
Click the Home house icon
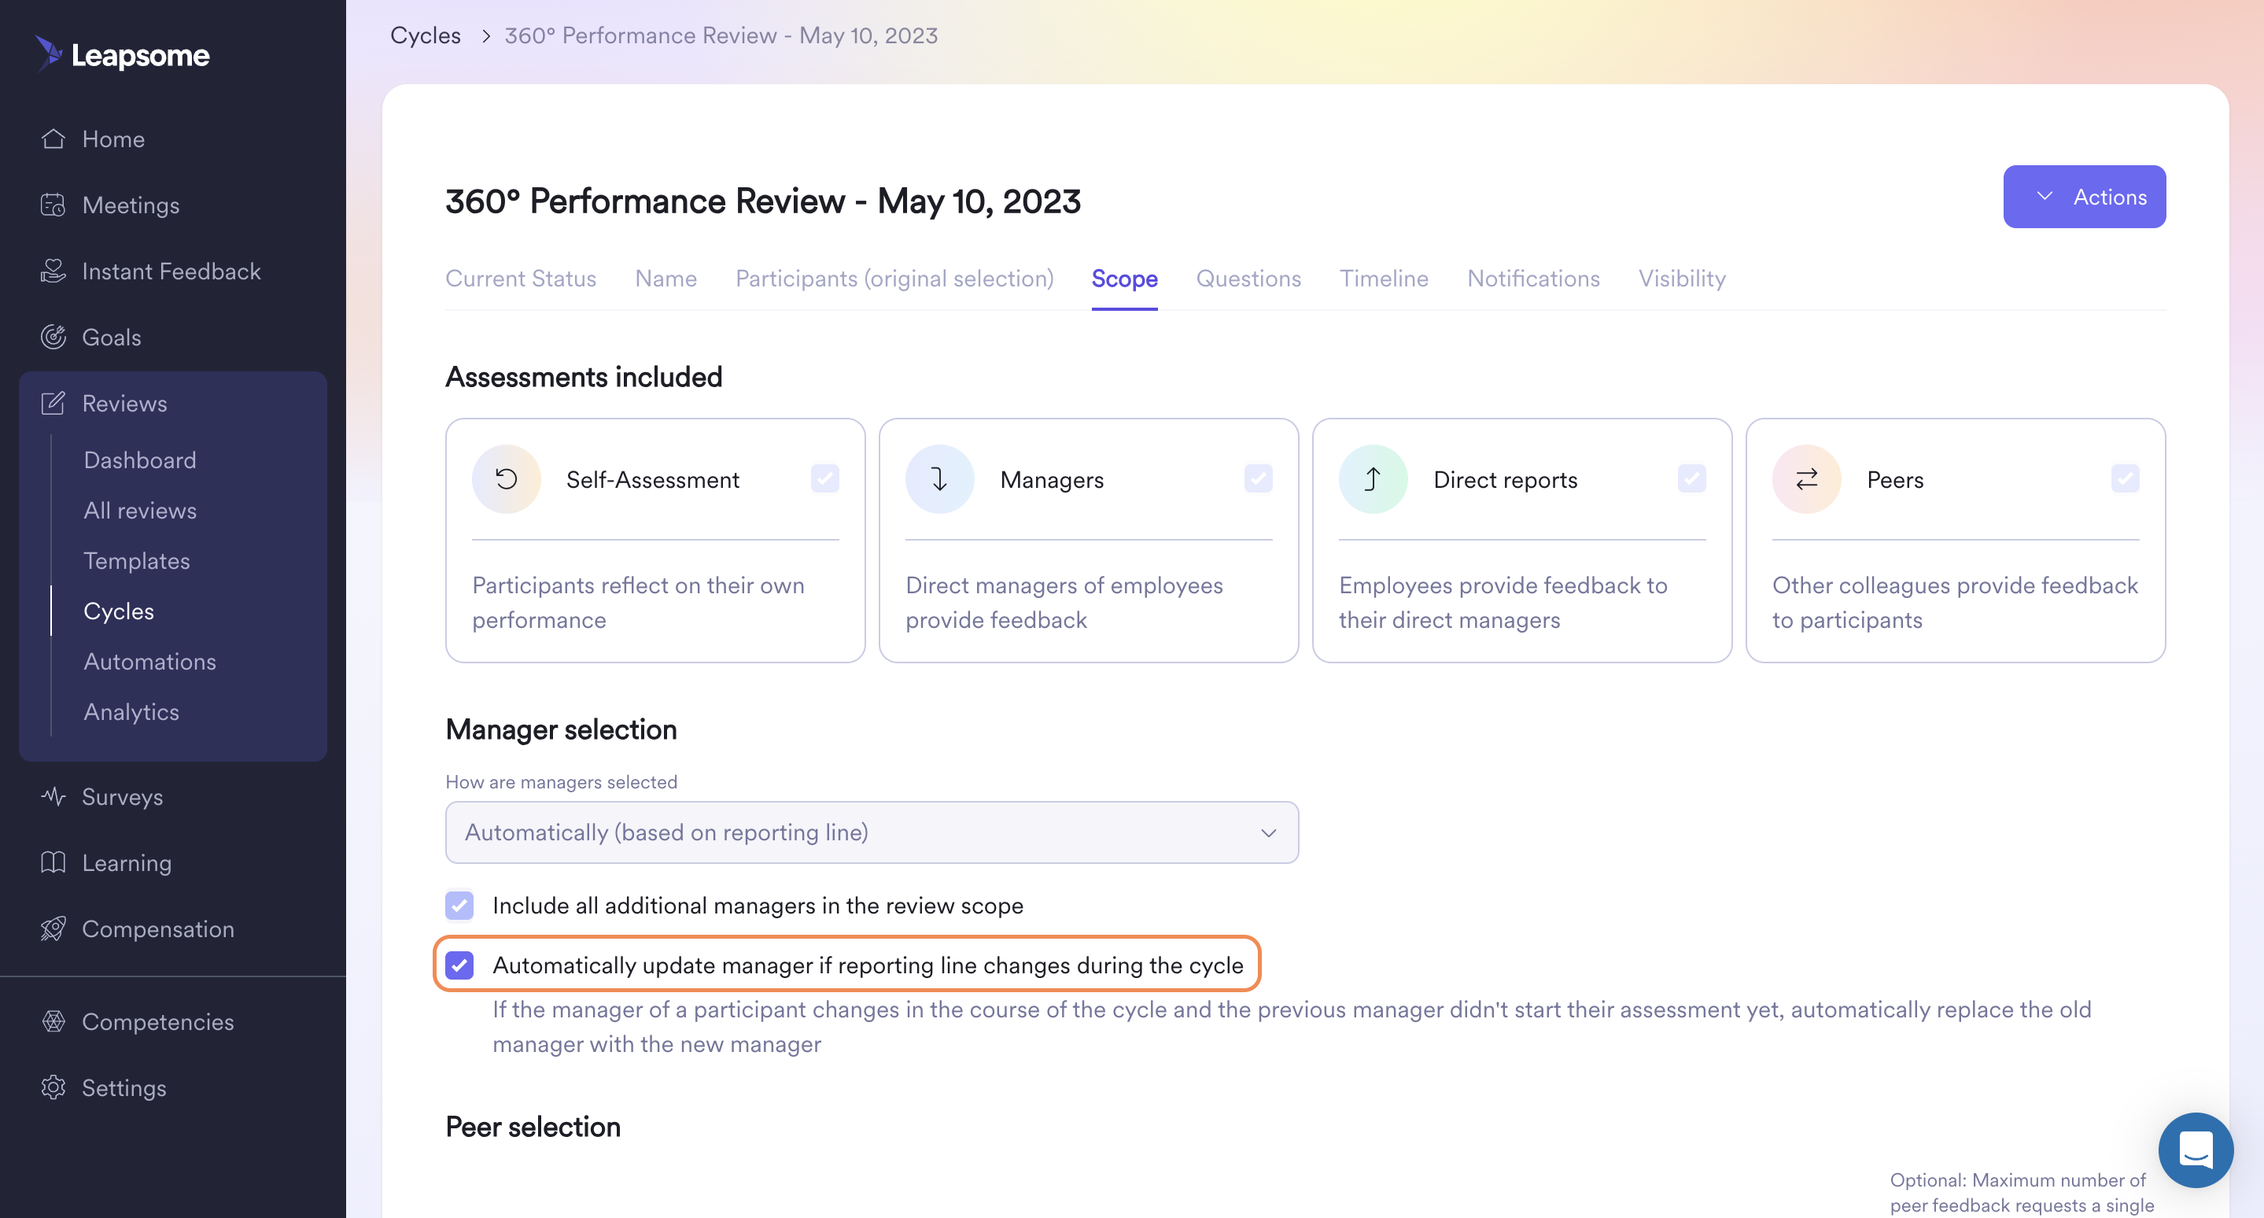(53, 138)
